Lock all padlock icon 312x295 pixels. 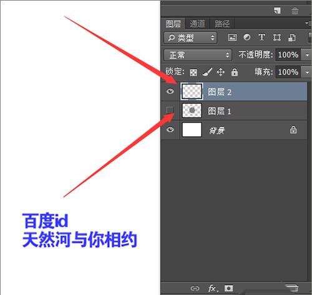pyautogui.click(x=235, y=72)
